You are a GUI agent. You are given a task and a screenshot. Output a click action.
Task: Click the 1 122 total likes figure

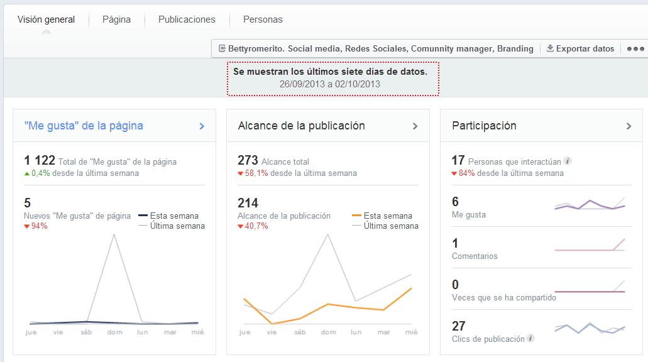coord(40,160)
